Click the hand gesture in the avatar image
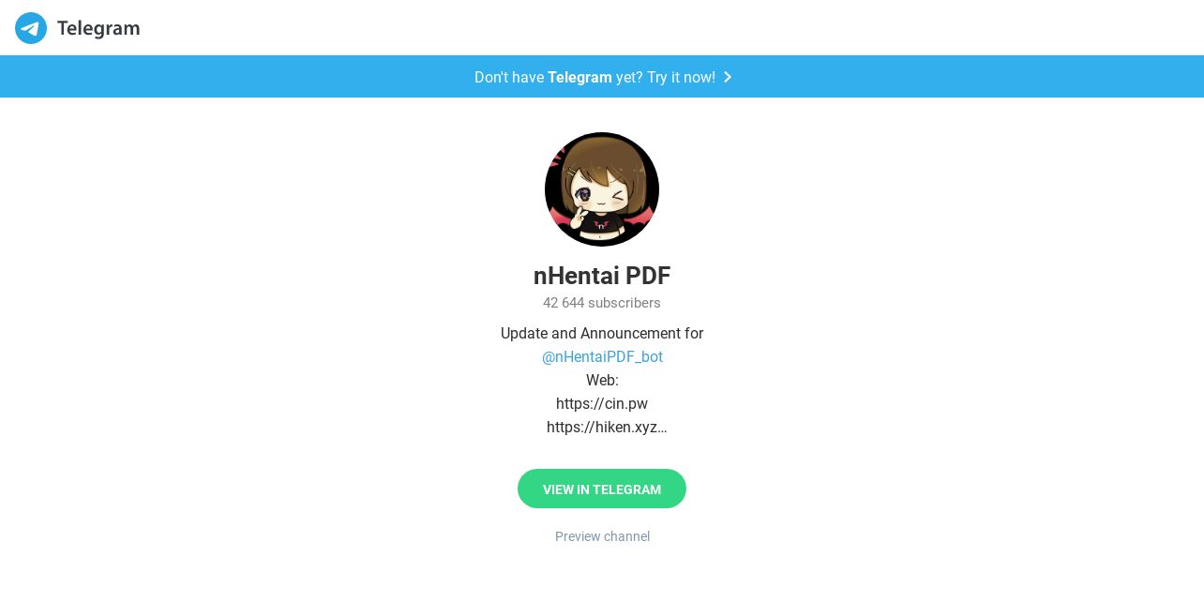The width and height of the screenshot is (1204, 602). pos(579,216)
